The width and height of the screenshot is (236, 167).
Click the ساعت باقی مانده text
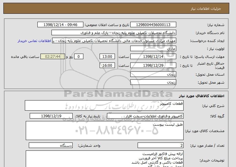coord(25,57)
